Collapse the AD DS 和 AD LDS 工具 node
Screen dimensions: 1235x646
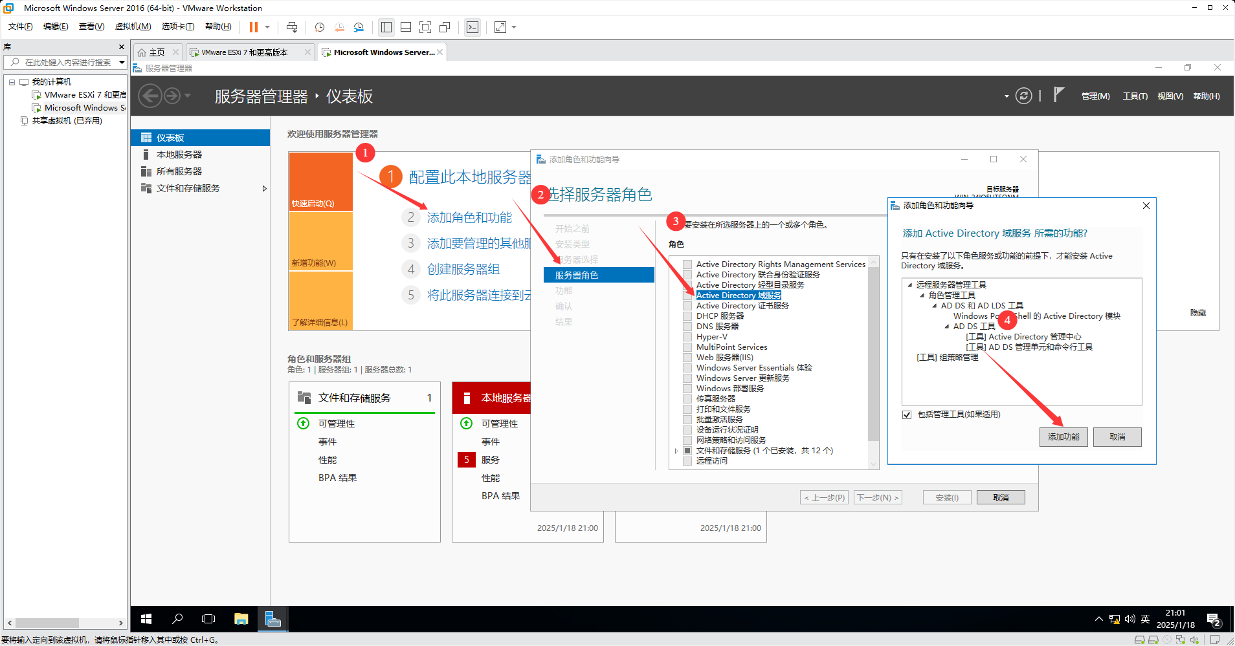click(935, 306)
